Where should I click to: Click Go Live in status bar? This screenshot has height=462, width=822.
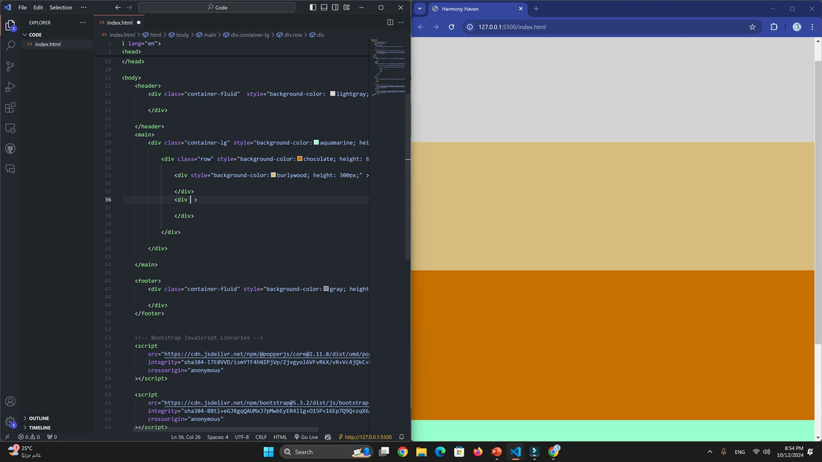(306, 437)
